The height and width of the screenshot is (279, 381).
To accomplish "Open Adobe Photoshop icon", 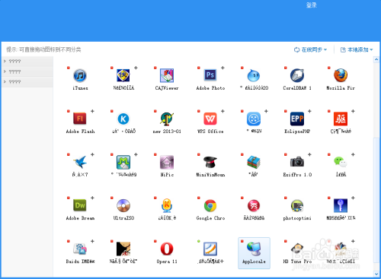I will point(210,75).
